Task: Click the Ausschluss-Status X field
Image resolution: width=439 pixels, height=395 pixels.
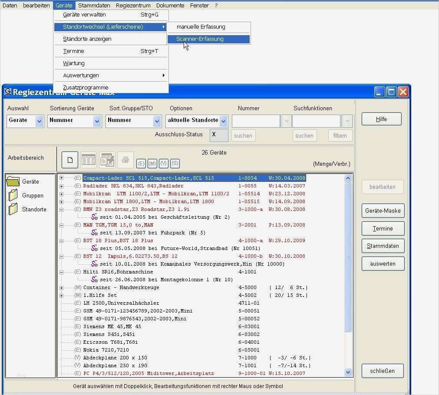Action: click(219, 135)
